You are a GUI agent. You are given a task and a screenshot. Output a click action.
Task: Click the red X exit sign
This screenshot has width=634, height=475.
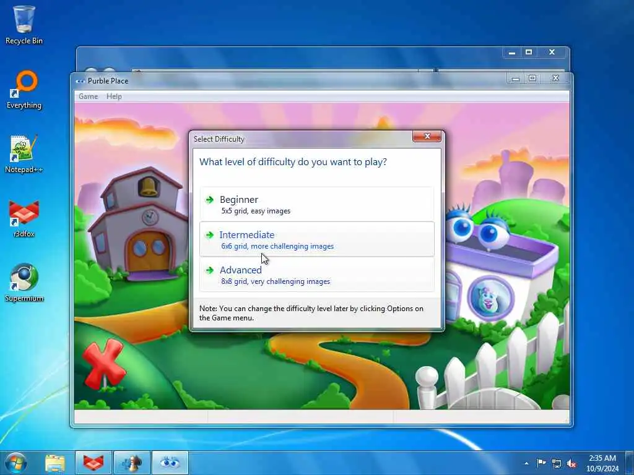103,364
